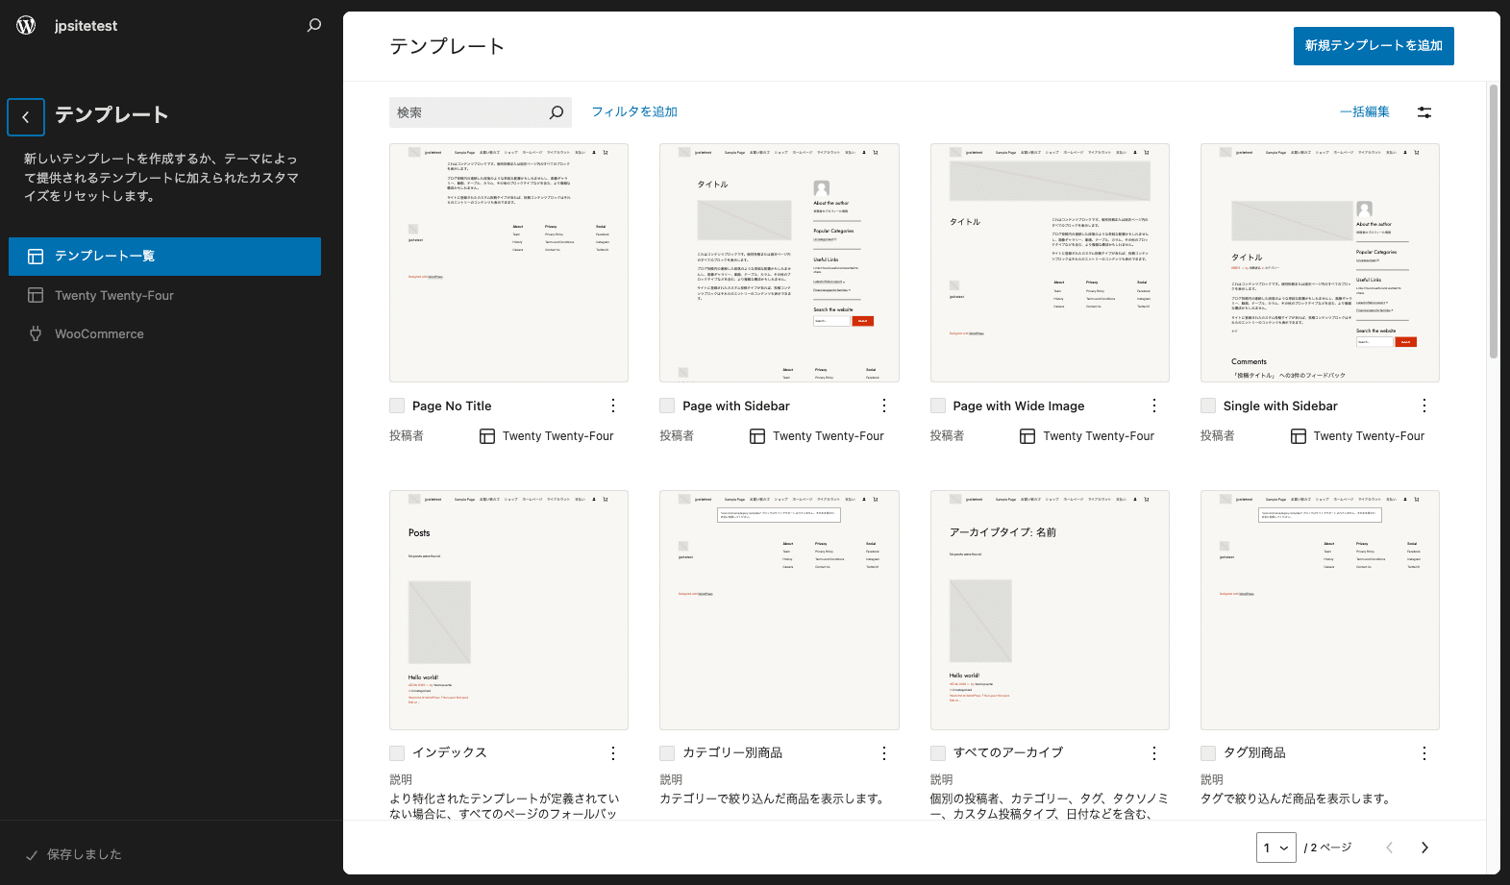The height and width of the screenshot is (885, 1510).
Task: Open the Single with Sidebar preview thumbnail
Action: coord(1320,263)
